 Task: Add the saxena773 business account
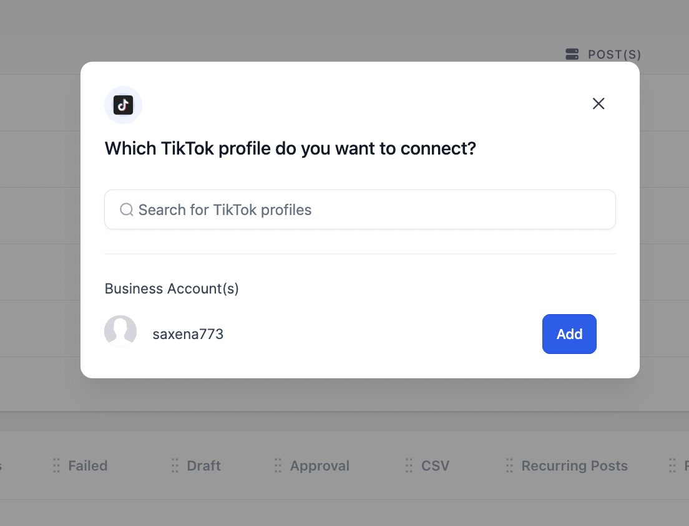point(569,334)
